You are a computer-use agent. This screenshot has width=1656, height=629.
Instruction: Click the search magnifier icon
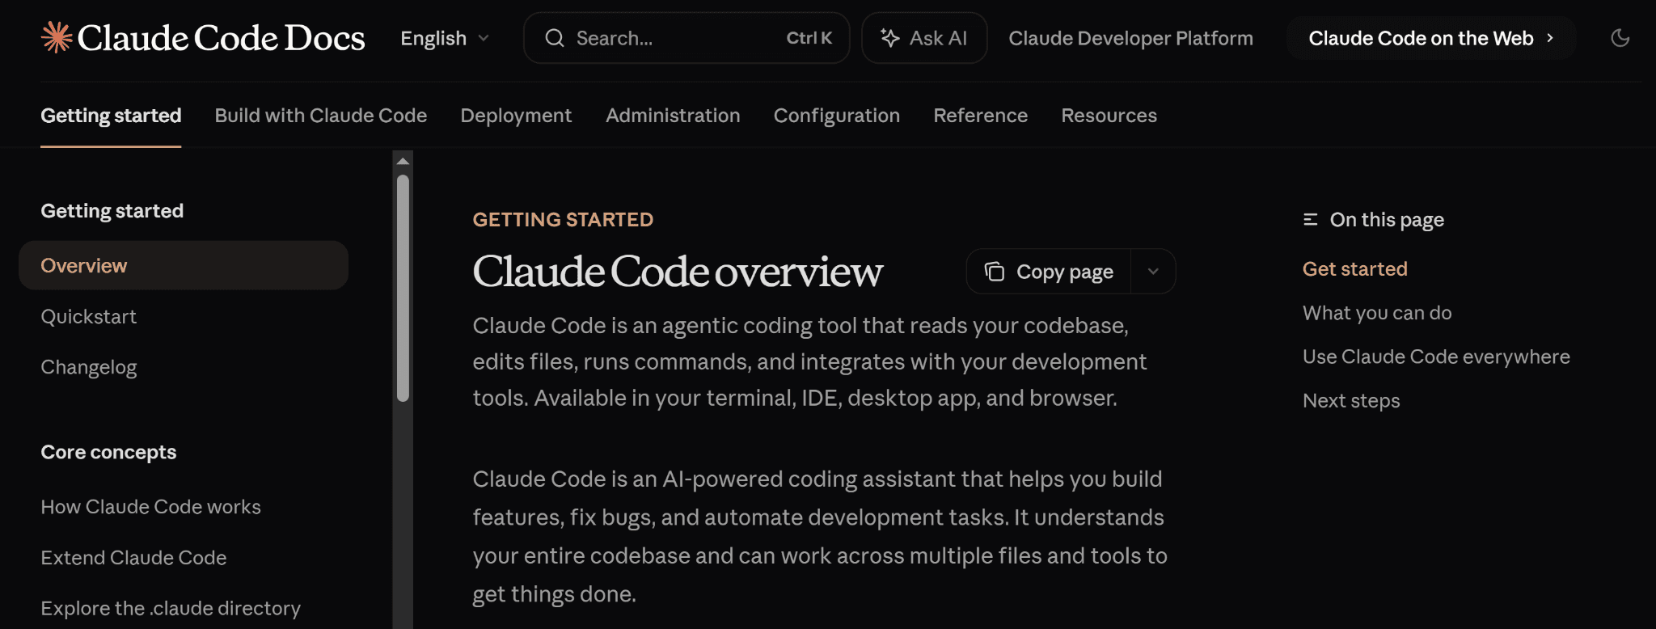(x=555, y=38)
